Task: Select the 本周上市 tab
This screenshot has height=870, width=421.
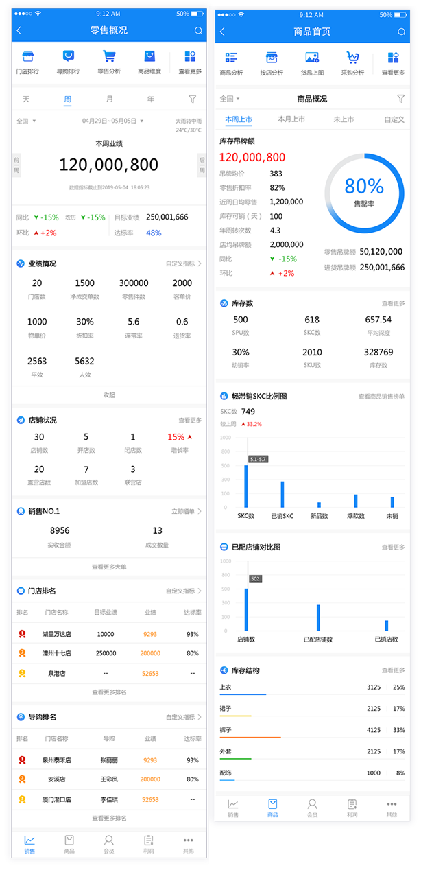Action: pyautogui.click(x=239, y=119)
